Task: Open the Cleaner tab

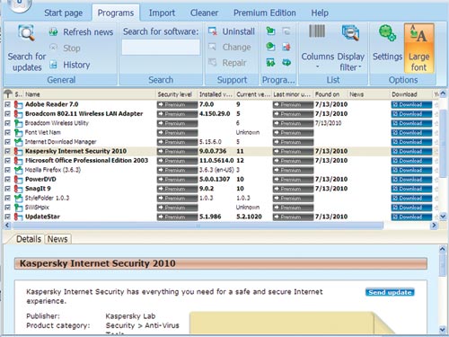Action: [x=204, y=13]
